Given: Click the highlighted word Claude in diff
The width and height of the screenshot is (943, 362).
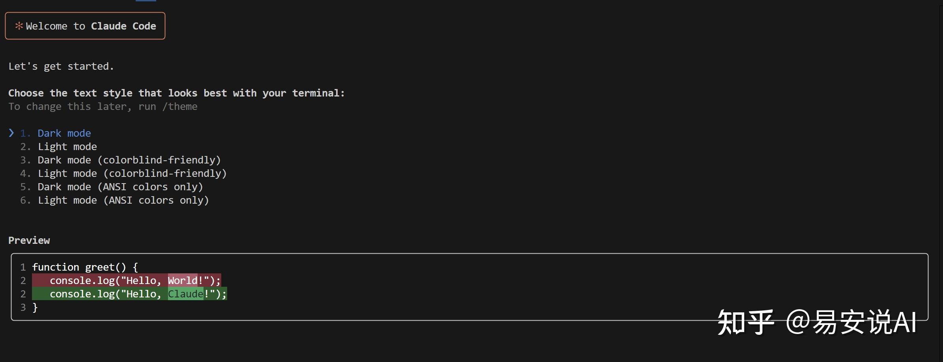Looking at the screenshot, I should click(185, 294).
